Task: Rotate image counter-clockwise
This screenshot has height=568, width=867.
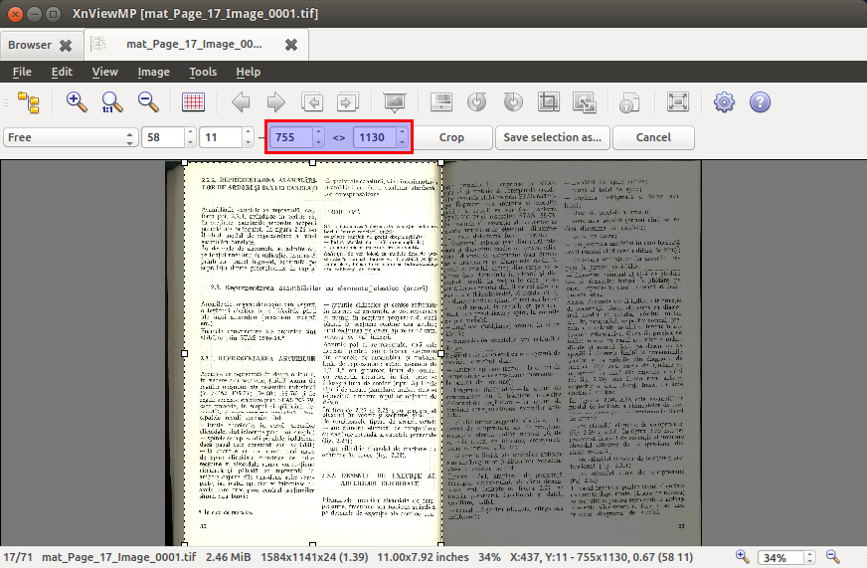Action: pos(476,102)
